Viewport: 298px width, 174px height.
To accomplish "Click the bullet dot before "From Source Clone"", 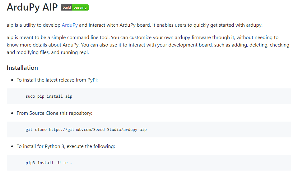I will click(12, 113).
